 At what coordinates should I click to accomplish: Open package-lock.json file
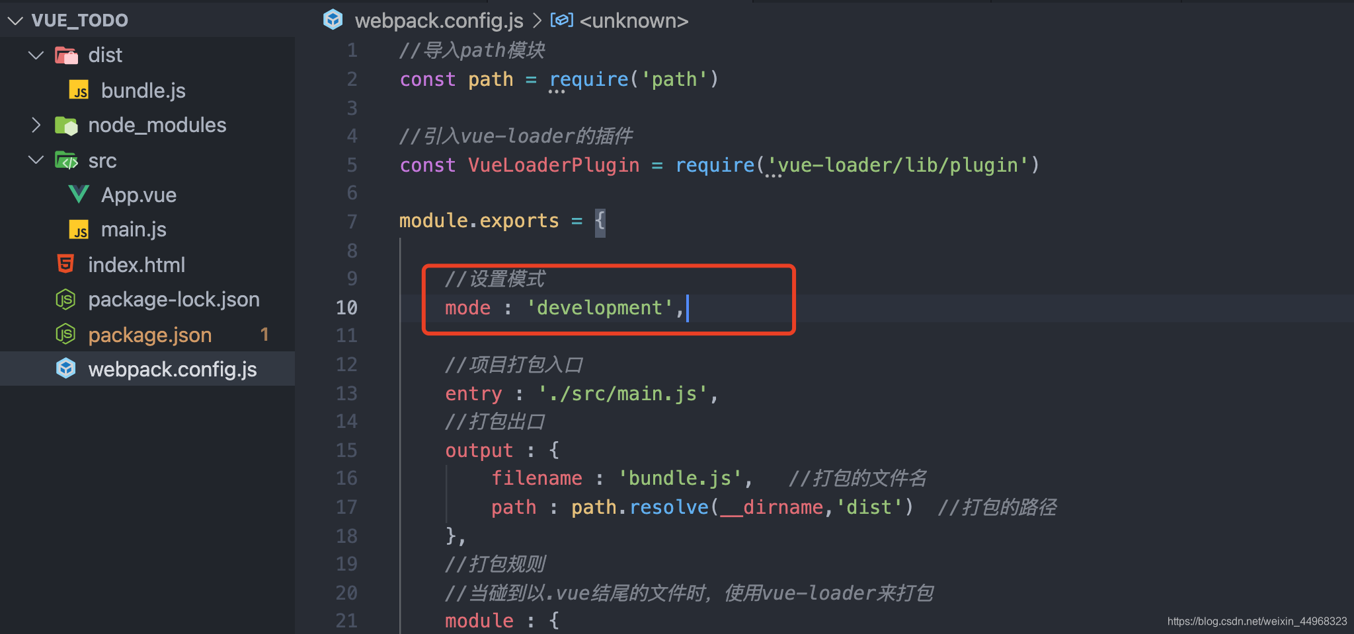[174, 300]
